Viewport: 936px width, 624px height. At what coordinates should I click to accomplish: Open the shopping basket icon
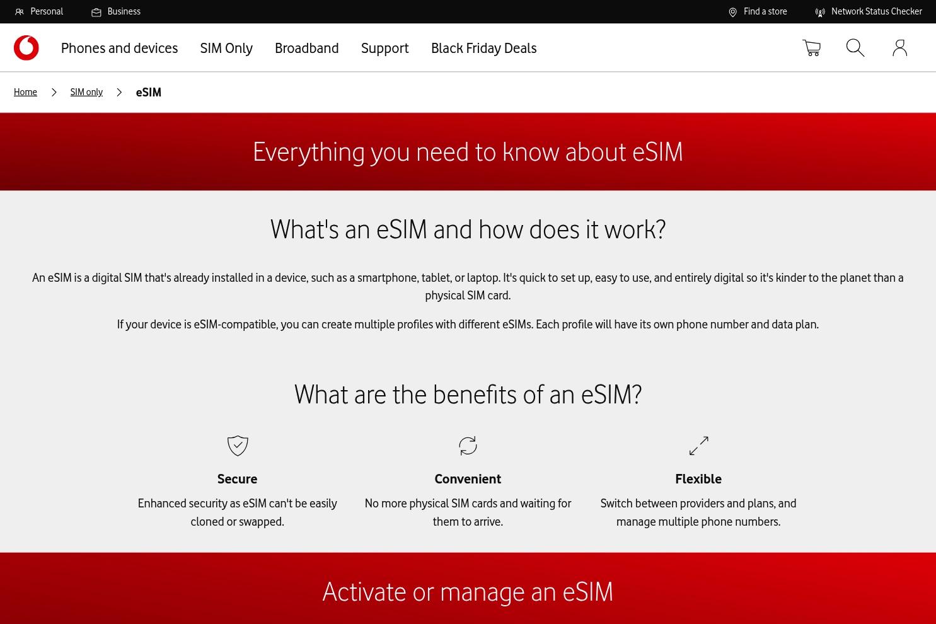[811, 48]
